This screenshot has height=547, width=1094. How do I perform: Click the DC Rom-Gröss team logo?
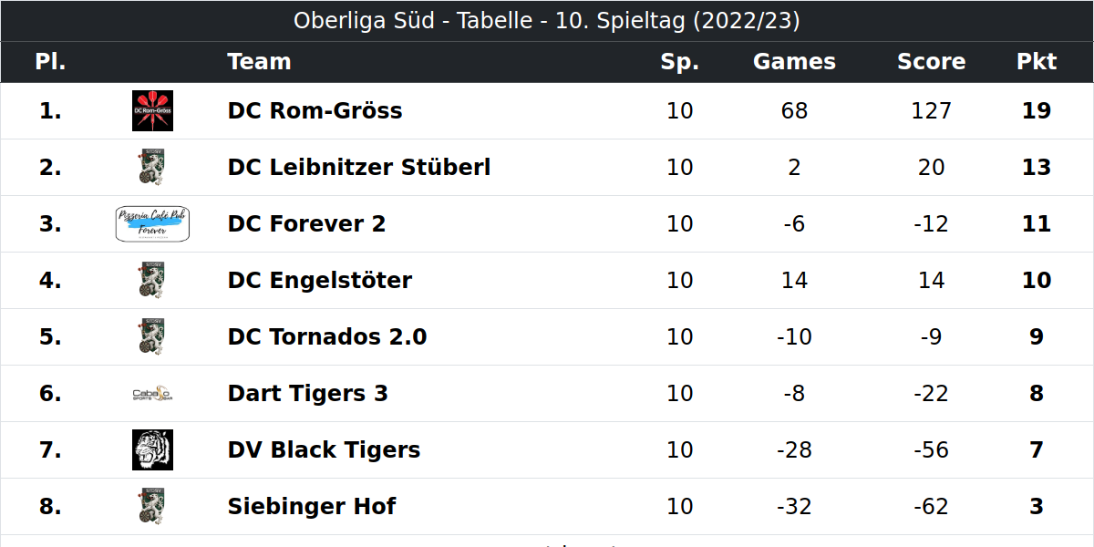[x=152, y=110]
